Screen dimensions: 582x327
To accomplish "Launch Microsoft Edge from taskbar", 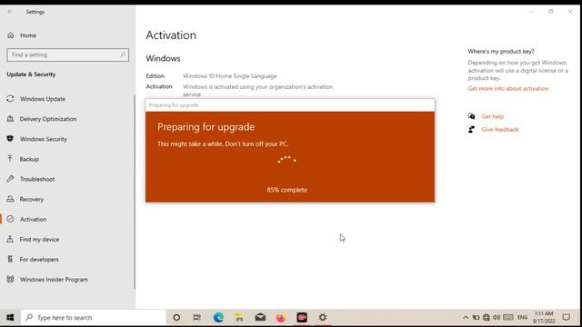I will 218,318.
